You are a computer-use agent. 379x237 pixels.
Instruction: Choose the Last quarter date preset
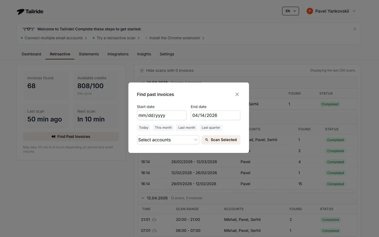[211, 128]
